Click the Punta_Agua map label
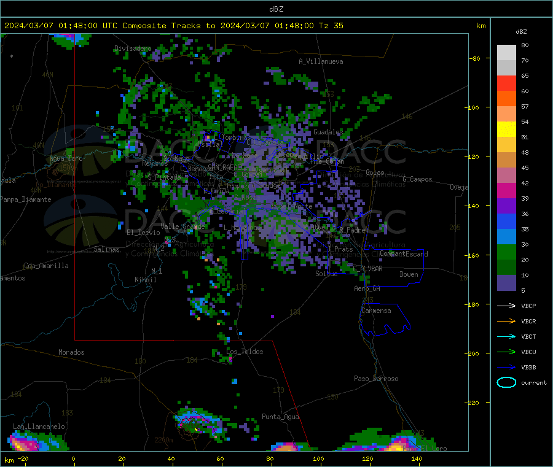This screenshot has height=467, width=553. pos(280,417)
